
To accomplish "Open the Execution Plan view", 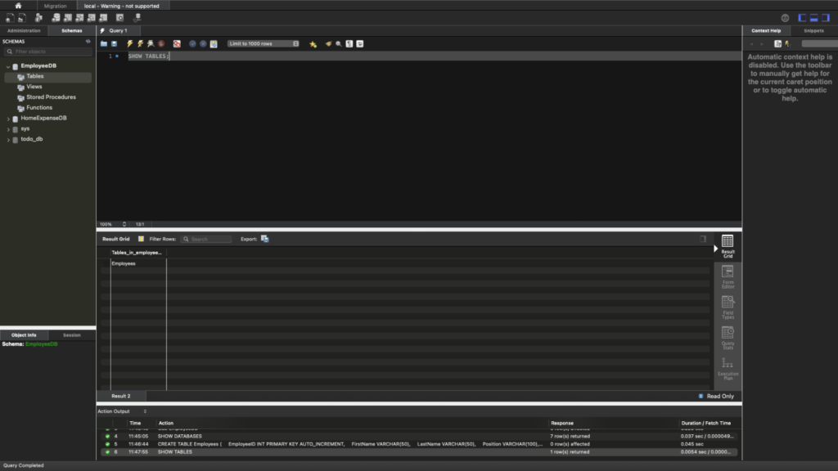I will (728, 367).
